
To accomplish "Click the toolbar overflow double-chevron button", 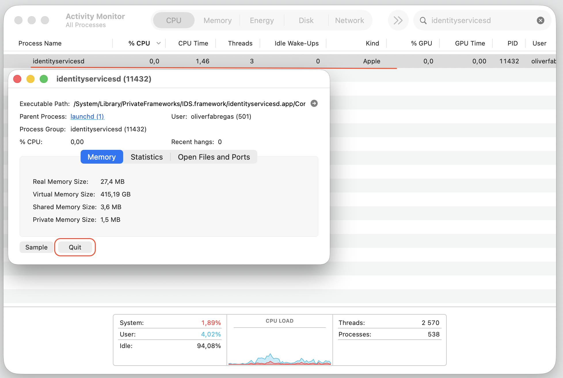I will [398, 20].
